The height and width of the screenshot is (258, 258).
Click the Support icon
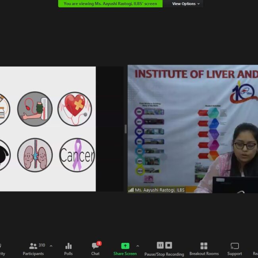pyautogui.click(x=235, y=249)
